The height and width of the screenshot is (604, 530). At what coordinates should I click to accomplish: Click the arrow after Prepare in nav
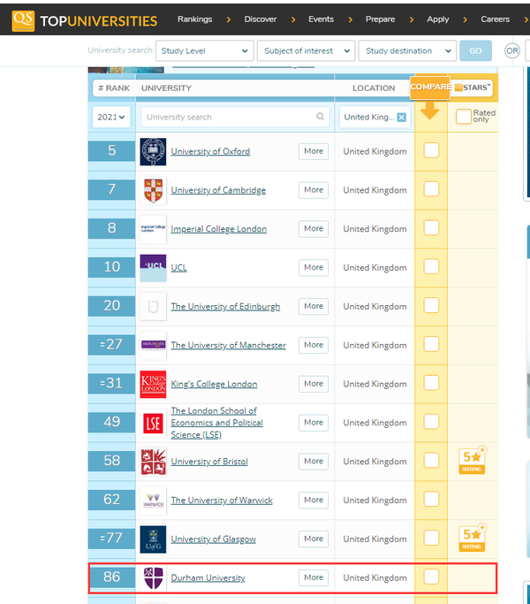412,19
